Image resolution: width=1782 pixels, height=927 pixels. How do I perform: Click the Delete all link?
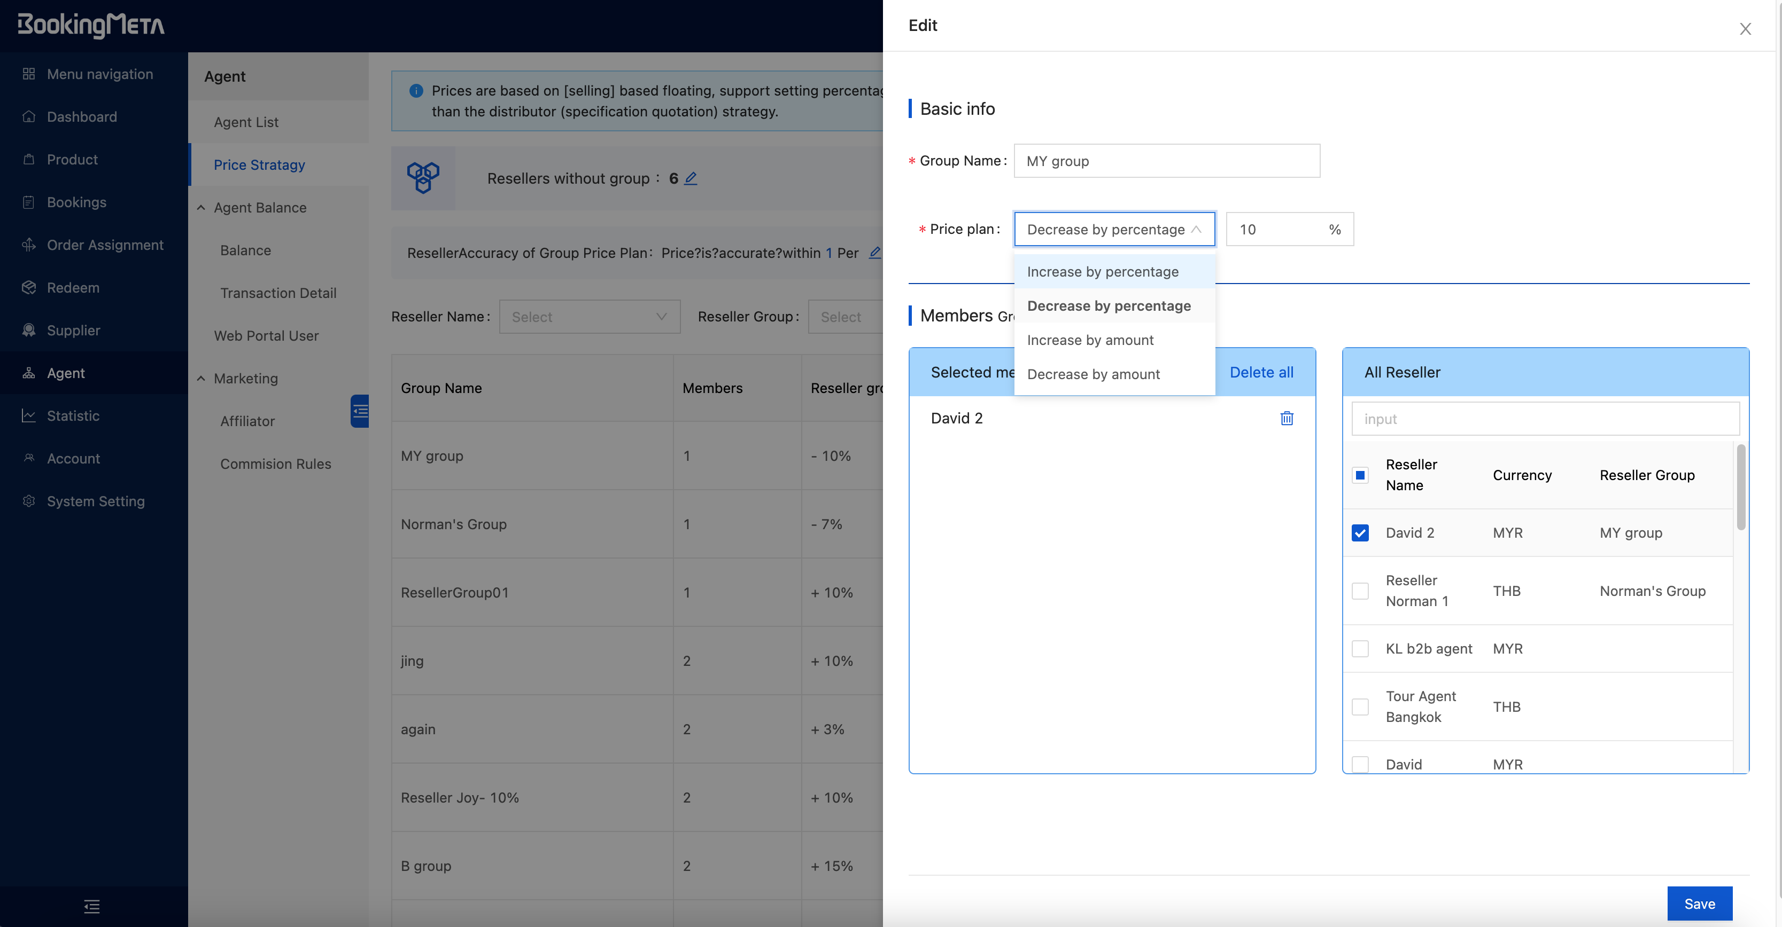point(1261,372)
